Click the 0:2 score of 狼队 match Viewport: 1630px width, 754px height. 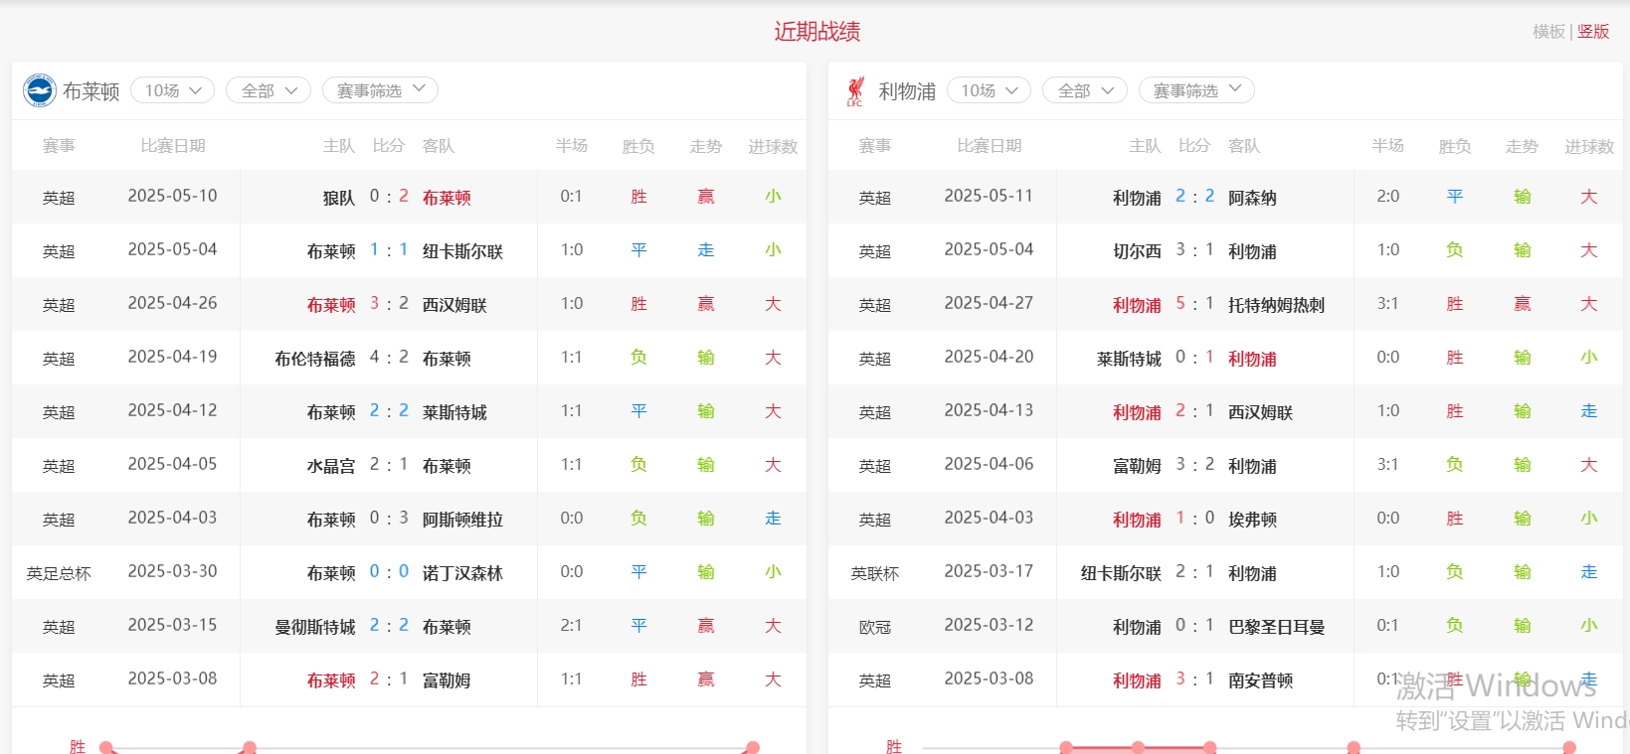point(389,197)
